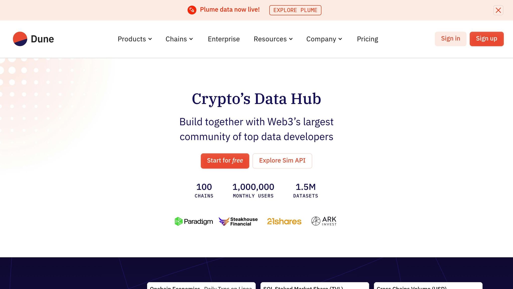The height and width of the screenshot is (289, 513).
Task: Expand the Chains dropdown
Action: [x=179, y=39]
